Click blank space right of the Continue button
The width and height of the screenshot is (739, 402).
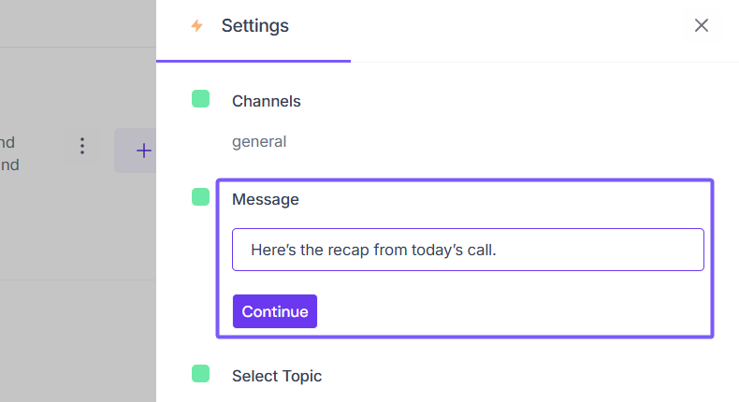click(505, 311)
